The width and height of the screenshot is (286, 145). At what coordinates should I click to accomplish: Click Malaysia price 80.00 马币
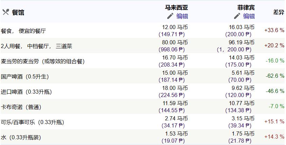pyautogui.click(x=175, y=43)
